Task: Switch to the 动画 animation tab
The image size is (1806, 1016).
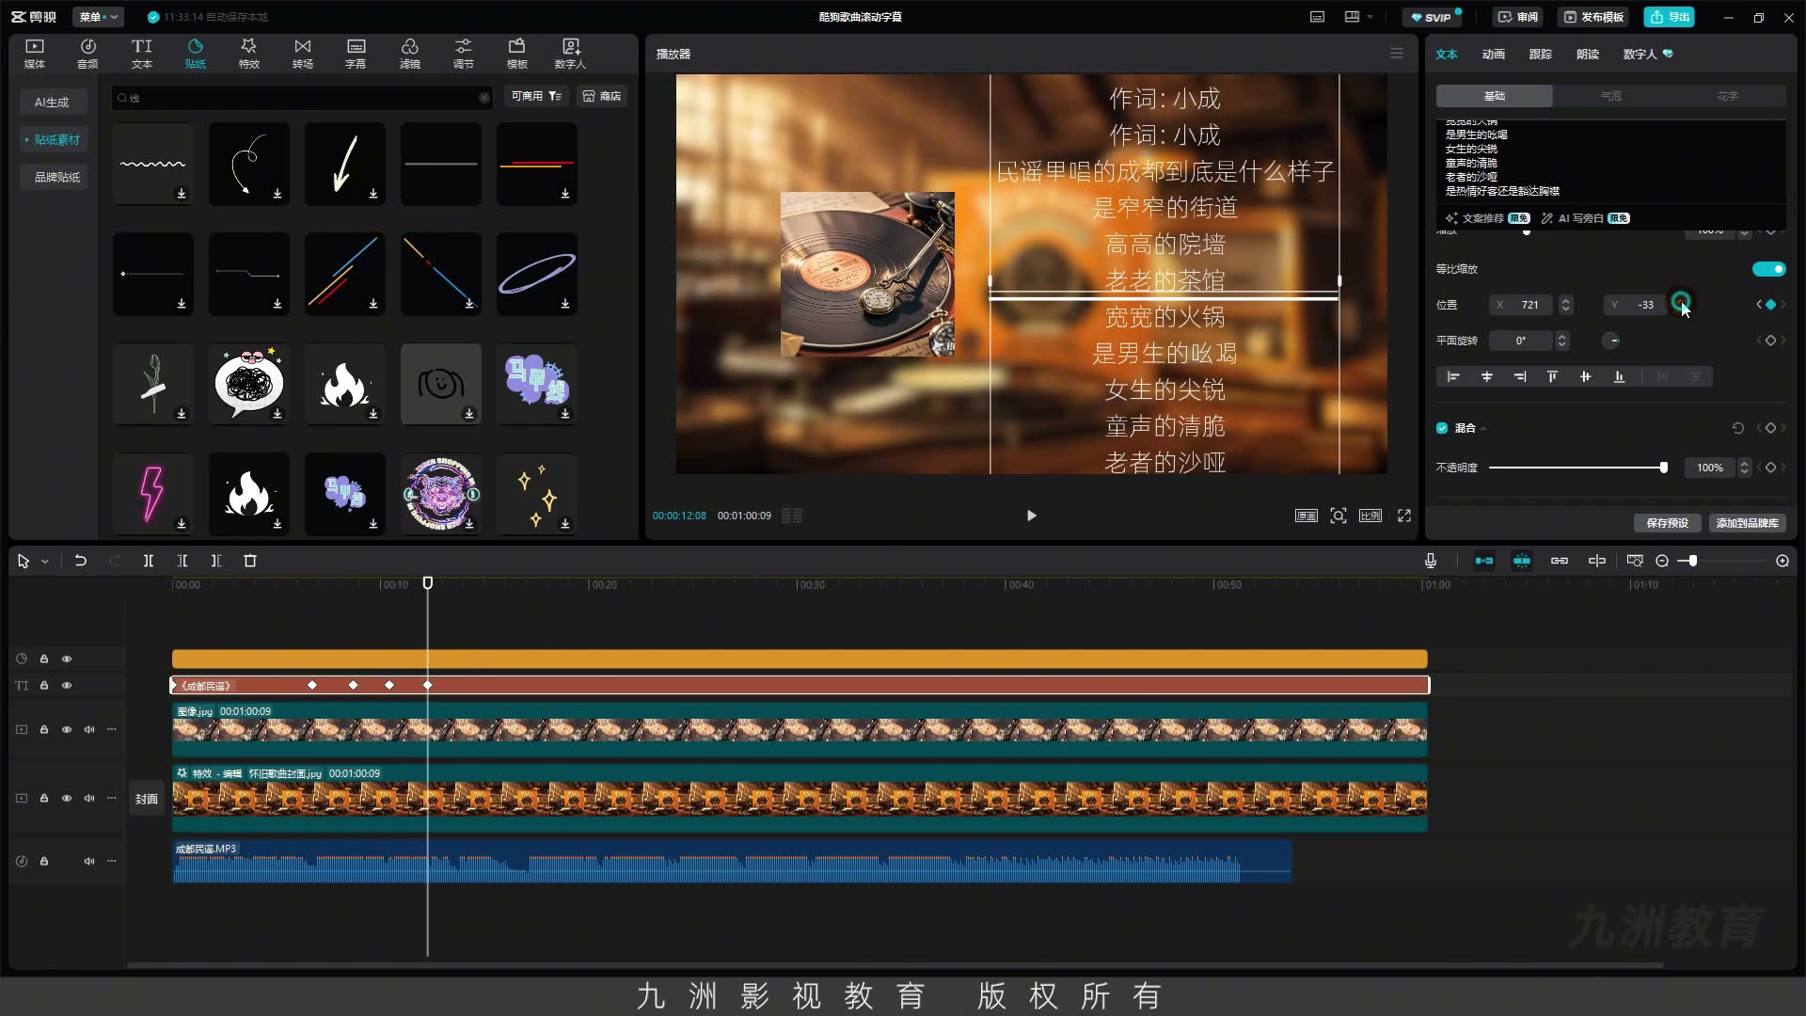Action: 1493,55
